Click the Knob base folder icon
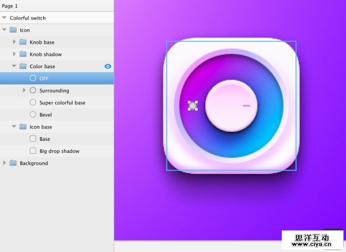346x252 pixels. pos(23,42)
